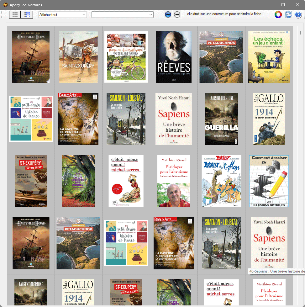Select the complete Max Gallo 1914 cover
Screen dimensions: 305x307
pos(269,119)
